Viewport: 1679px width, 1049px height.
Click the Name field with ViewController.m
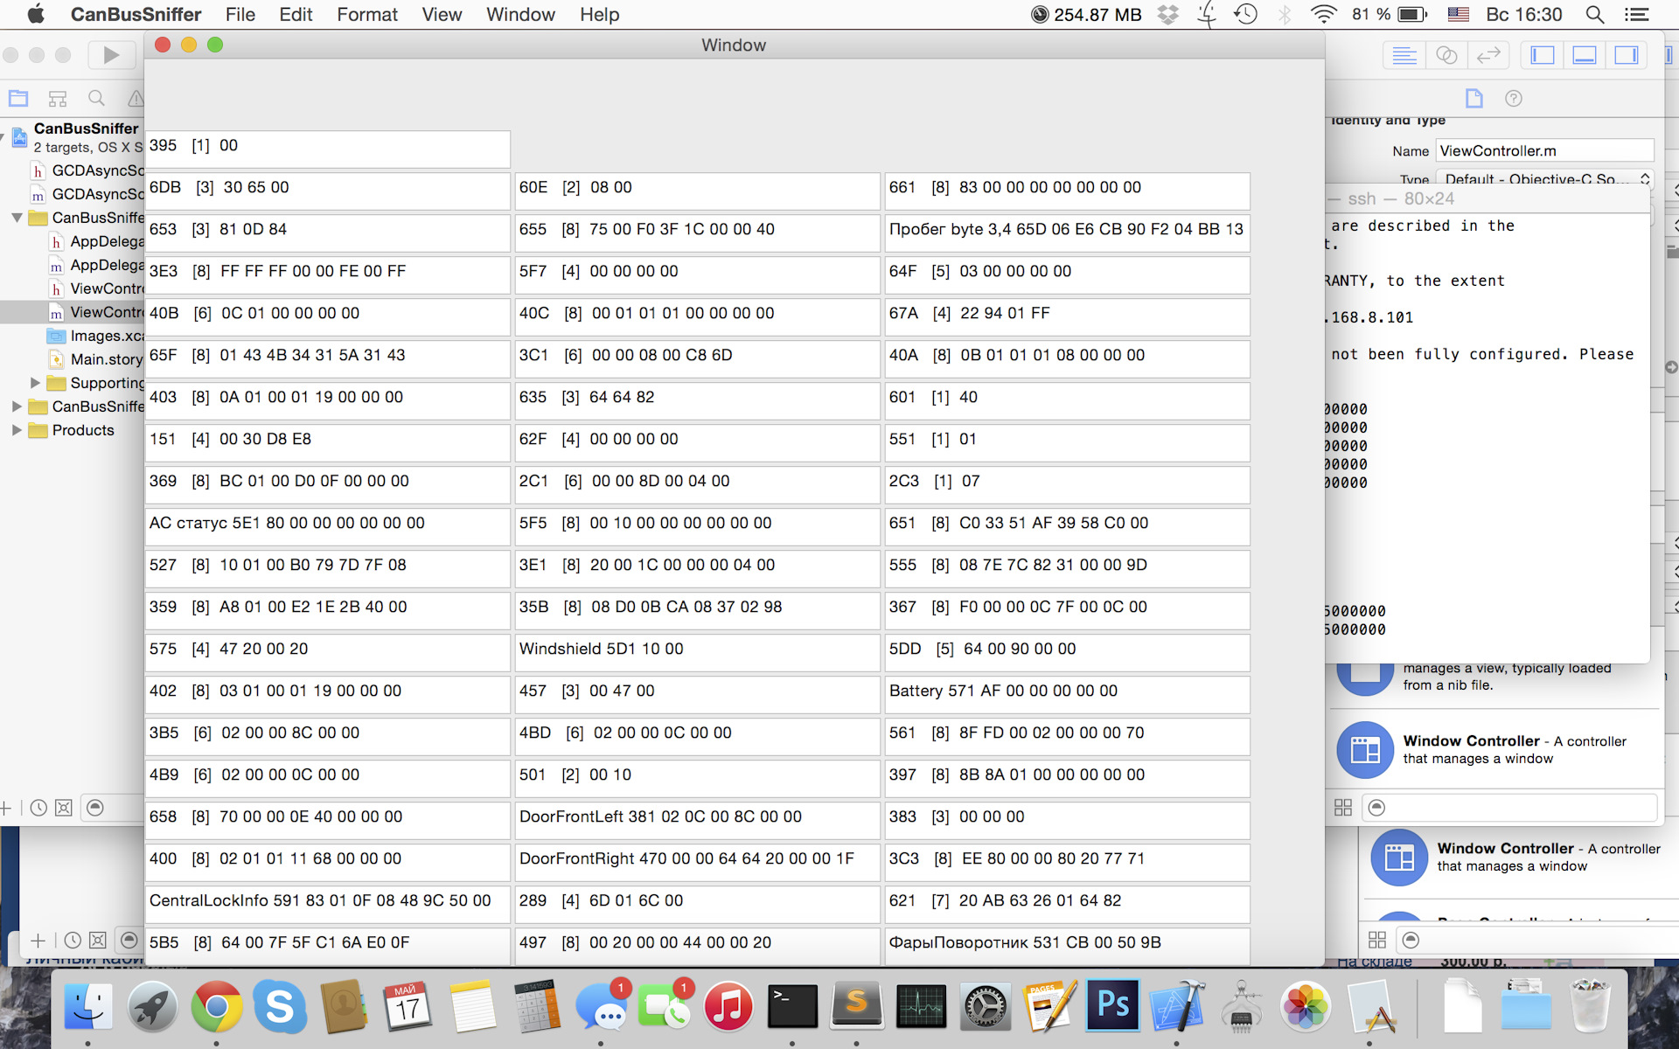pyautogui.click(x=1543, y=150)
